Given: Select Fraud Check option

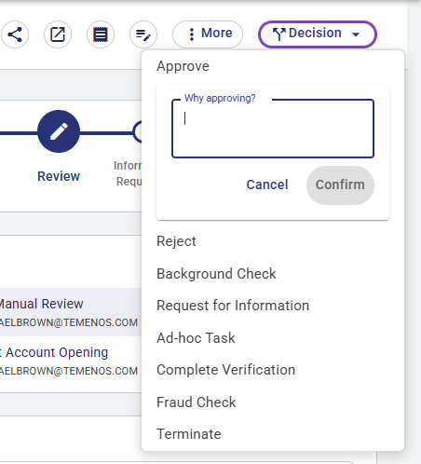Looking at the screenshot, I should point(273,403).
